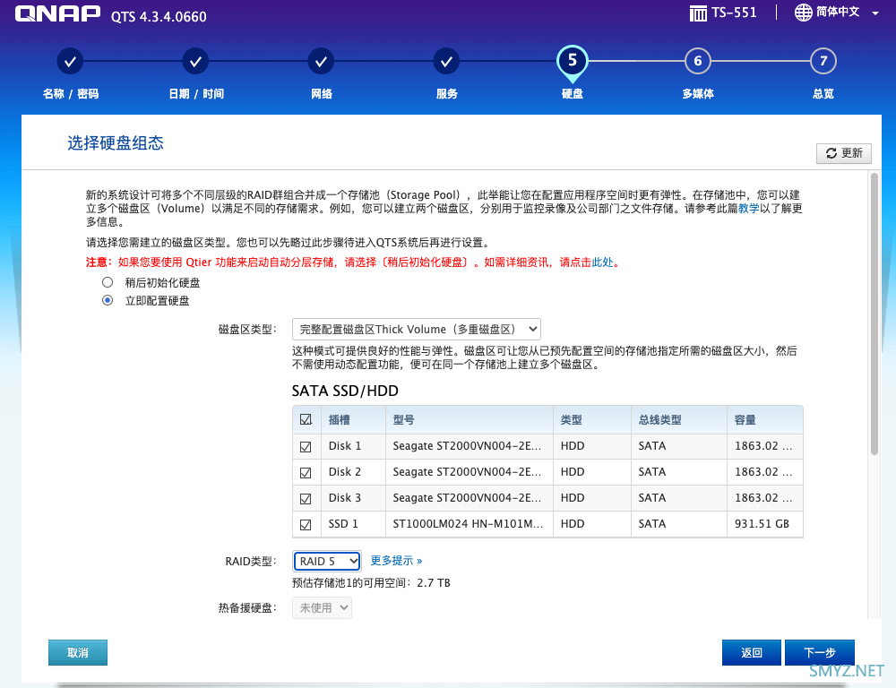Toggle the select-all disks header checkbox

[x=306, y=419]
